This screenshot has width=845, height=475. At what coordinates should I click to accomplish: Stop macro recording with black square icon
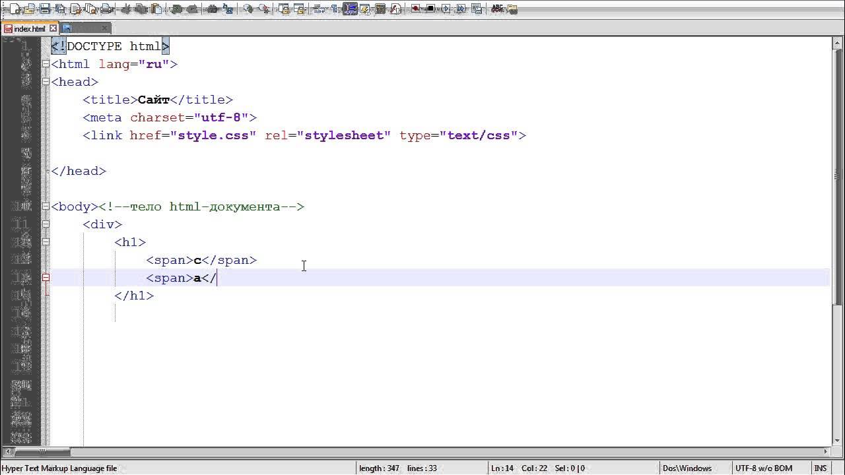430,9
